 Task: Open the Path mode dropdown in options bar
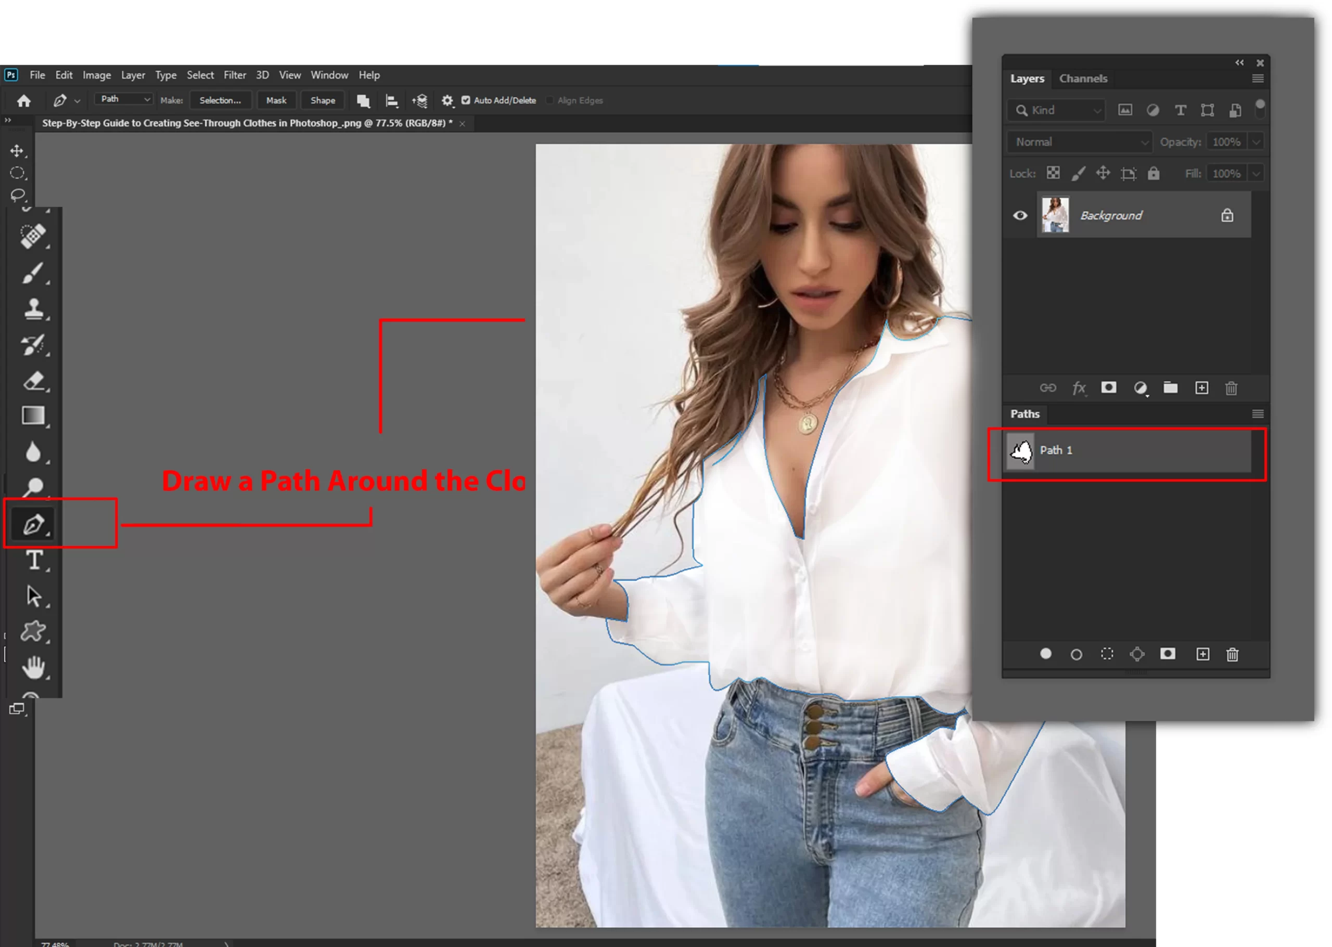tap(124, 100)
